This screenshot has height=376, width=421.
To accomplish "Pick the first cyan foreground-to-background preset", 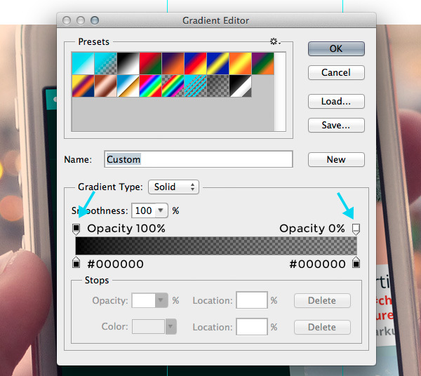I will (x=83, y=64).
